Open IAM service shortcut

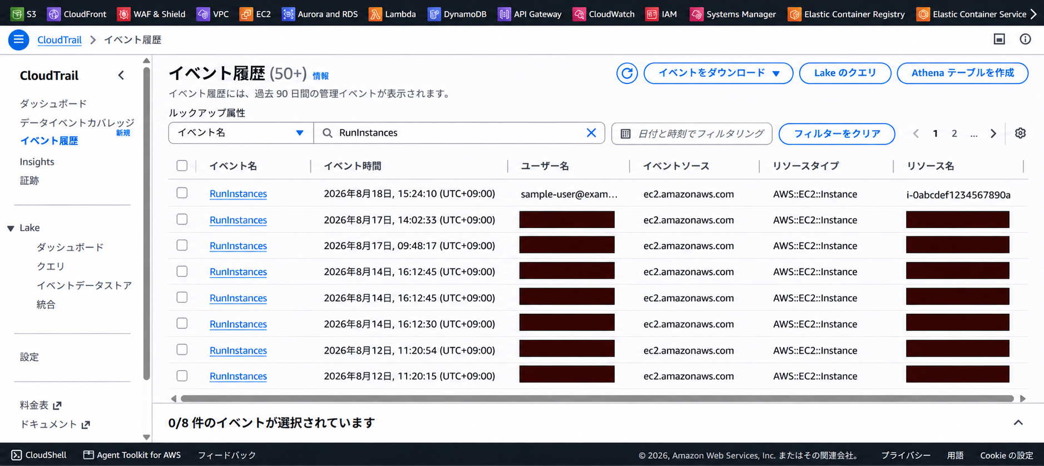(x=661, y=14)
